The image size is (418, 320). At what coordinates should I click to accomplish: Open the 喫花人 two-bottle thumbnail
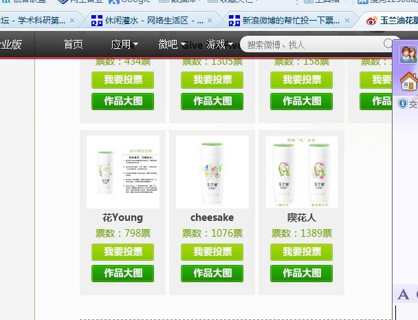point(302,172)
